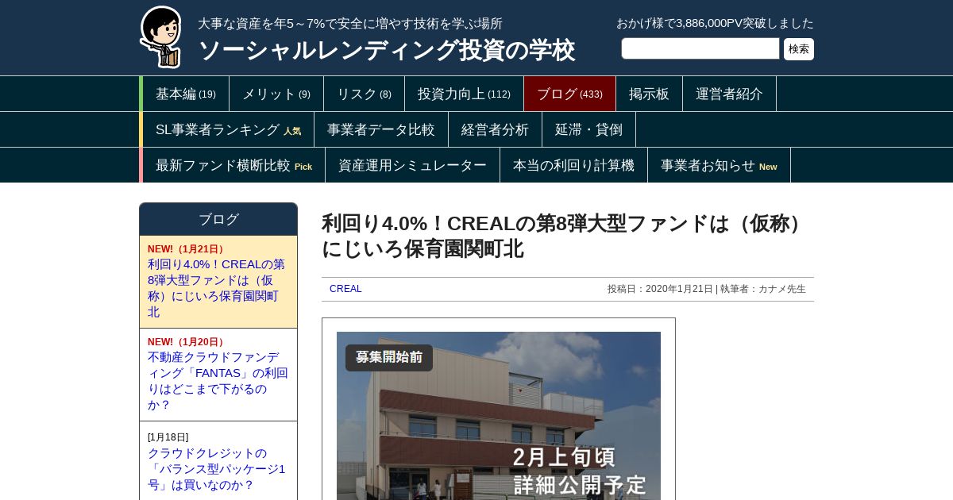This screenshot has width=953, height=500.
Task: Open the 延滞・貸倒 menu item
Action: pos(589,129)
